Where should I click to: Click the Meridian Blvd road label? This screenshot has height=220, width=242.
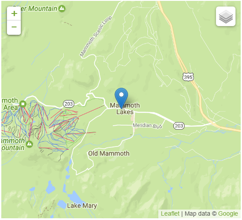(x=147, y=126)
